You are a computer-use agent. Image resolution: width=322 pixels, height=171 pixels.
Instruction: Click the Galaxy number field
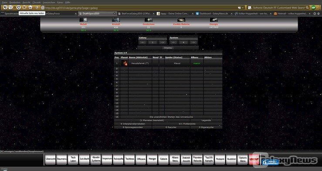(x=153, y=43)
